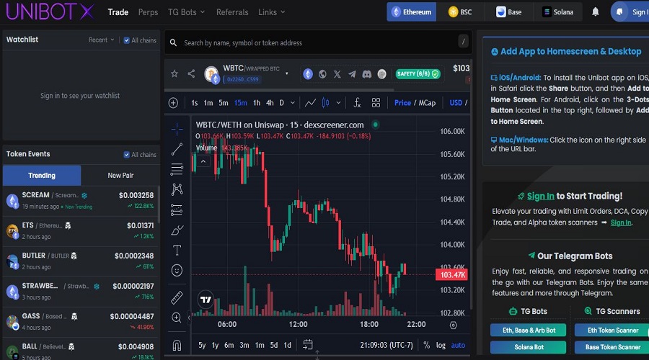
Task: Open the Recent sort dropdown in Watchlist
Action: pyautogui.click(x=101, y=40)
